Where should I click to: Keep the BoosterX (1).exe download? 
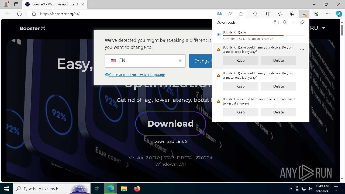pyautogui.click(x=241, y=86)
